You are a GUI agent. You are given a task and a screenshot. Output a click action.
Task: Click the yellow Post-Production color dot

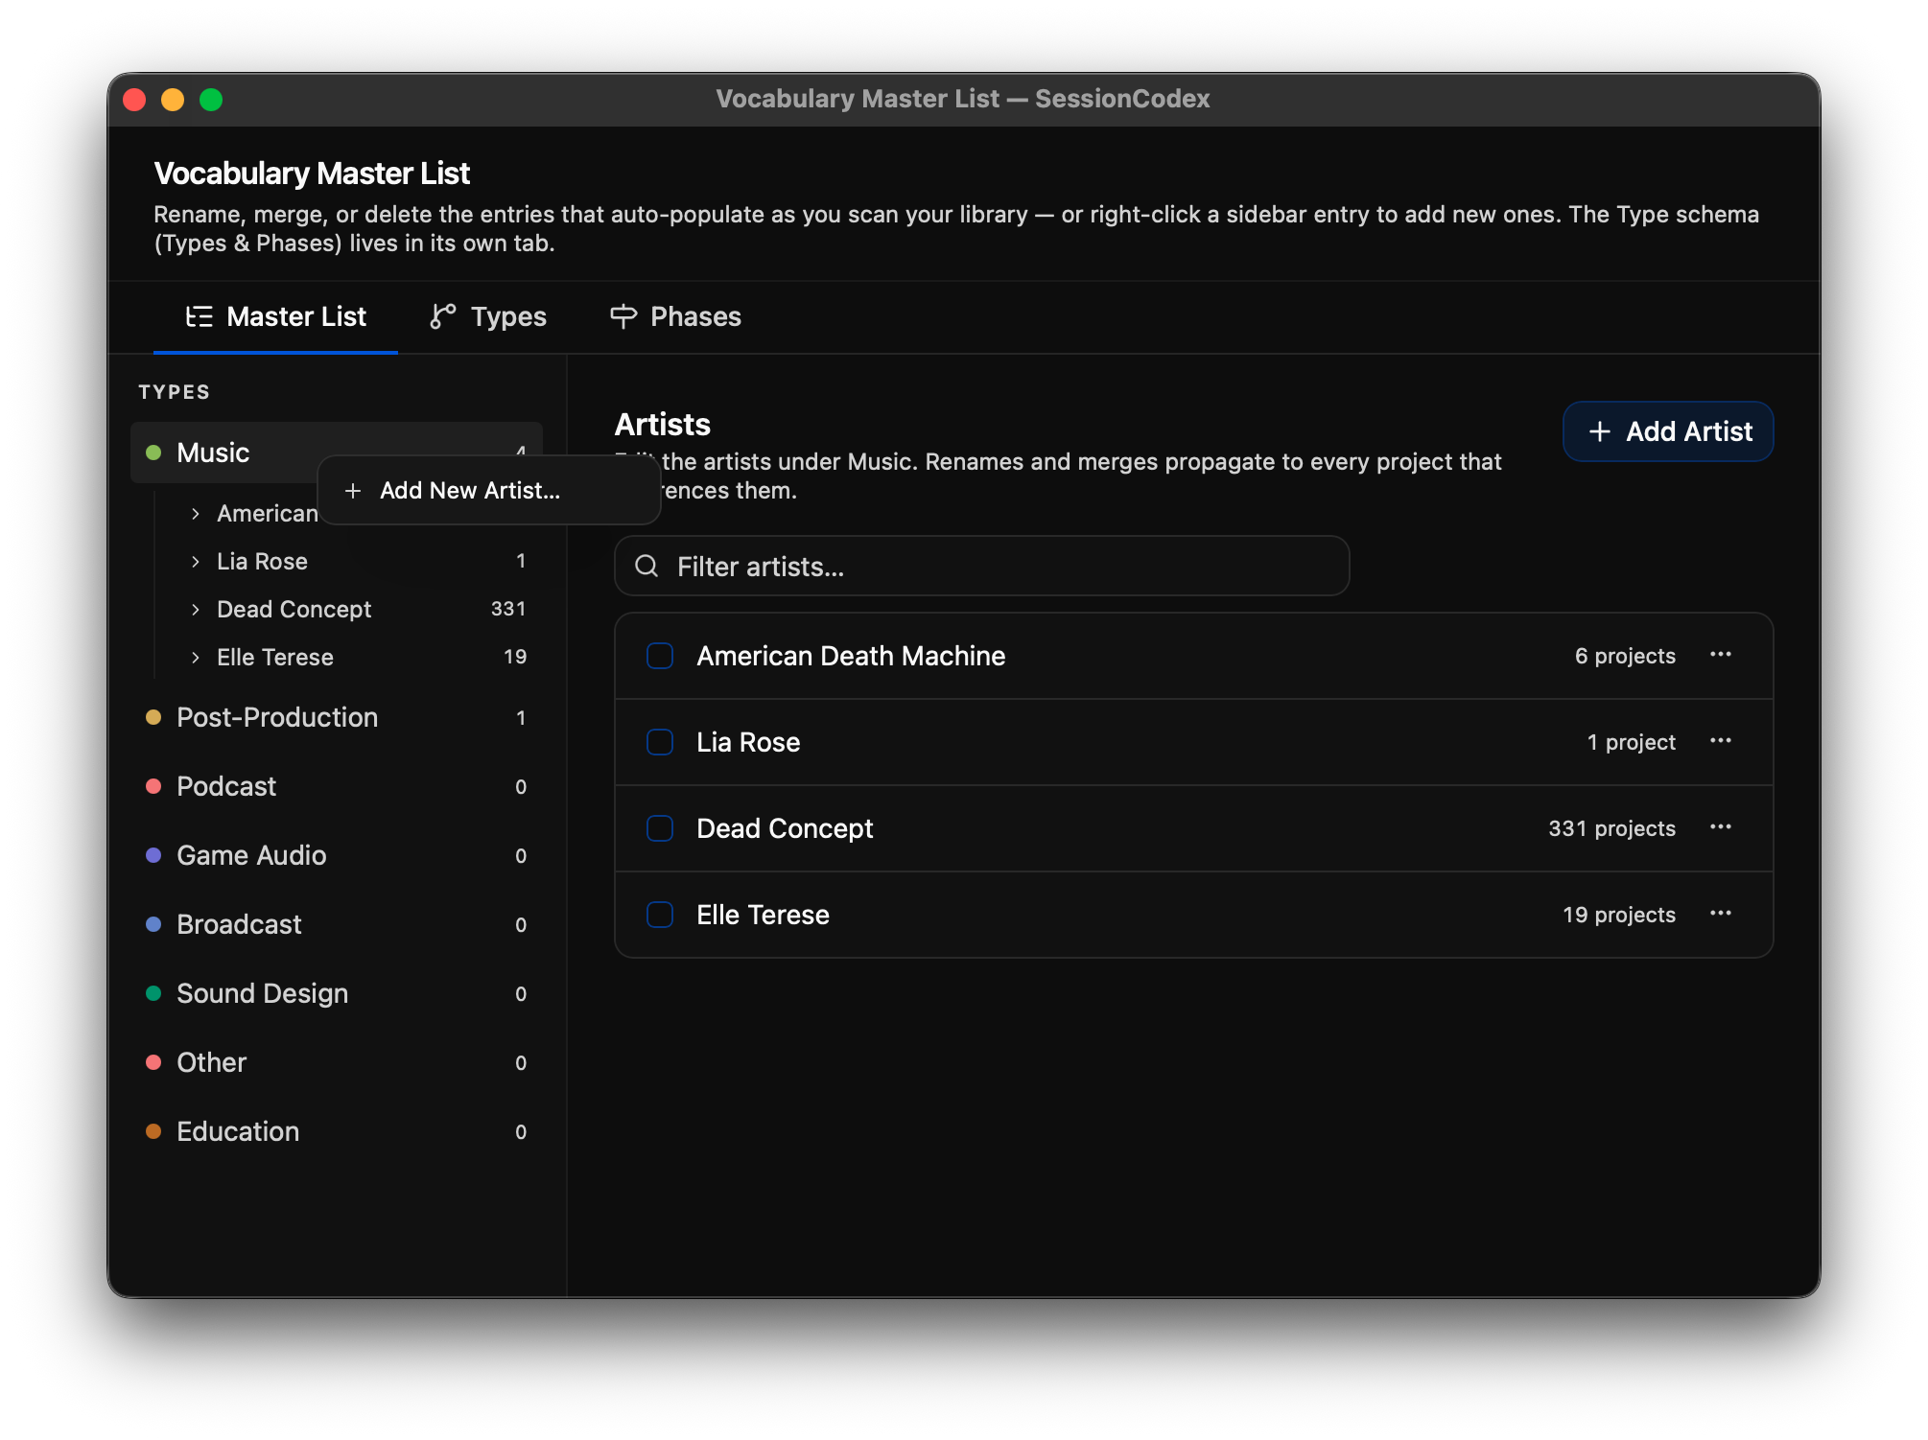point(153,717)
